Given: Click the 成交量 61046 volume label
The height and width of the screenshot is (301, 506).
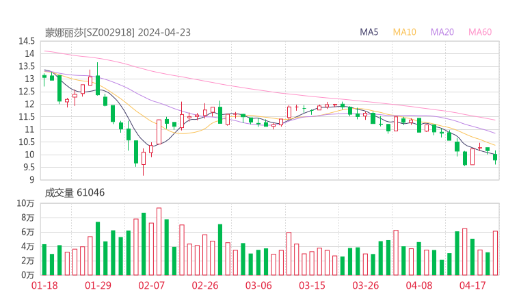Looking at the screenshot, I should (x=75, y=193).
